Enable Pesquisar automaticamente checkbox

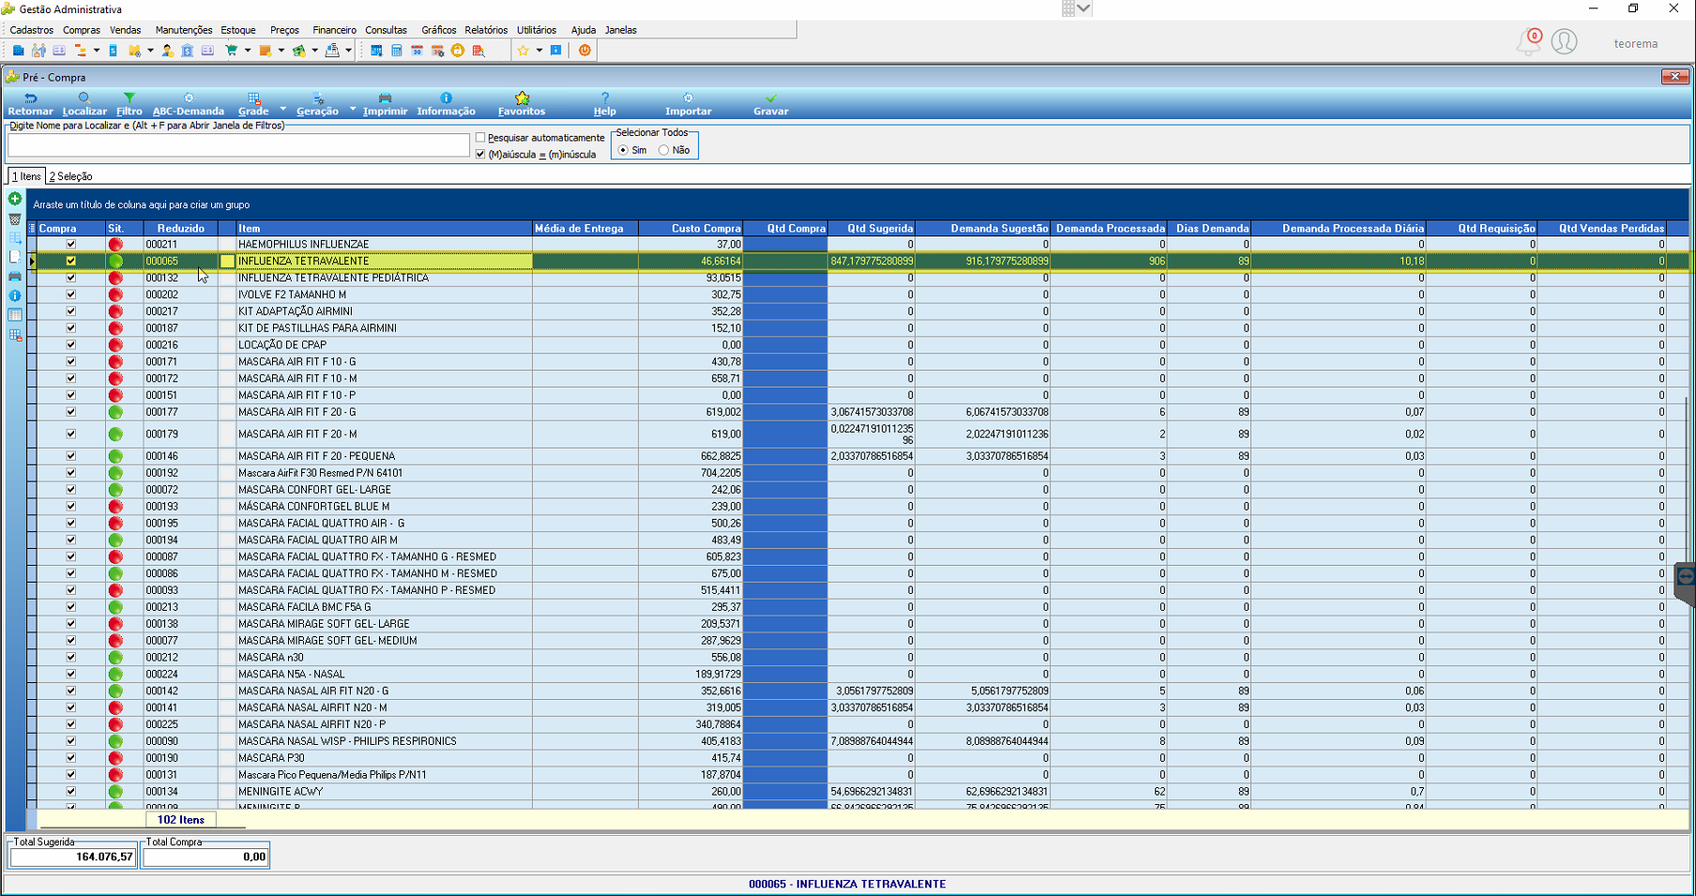pyautogui.click(x=481, y=138)
